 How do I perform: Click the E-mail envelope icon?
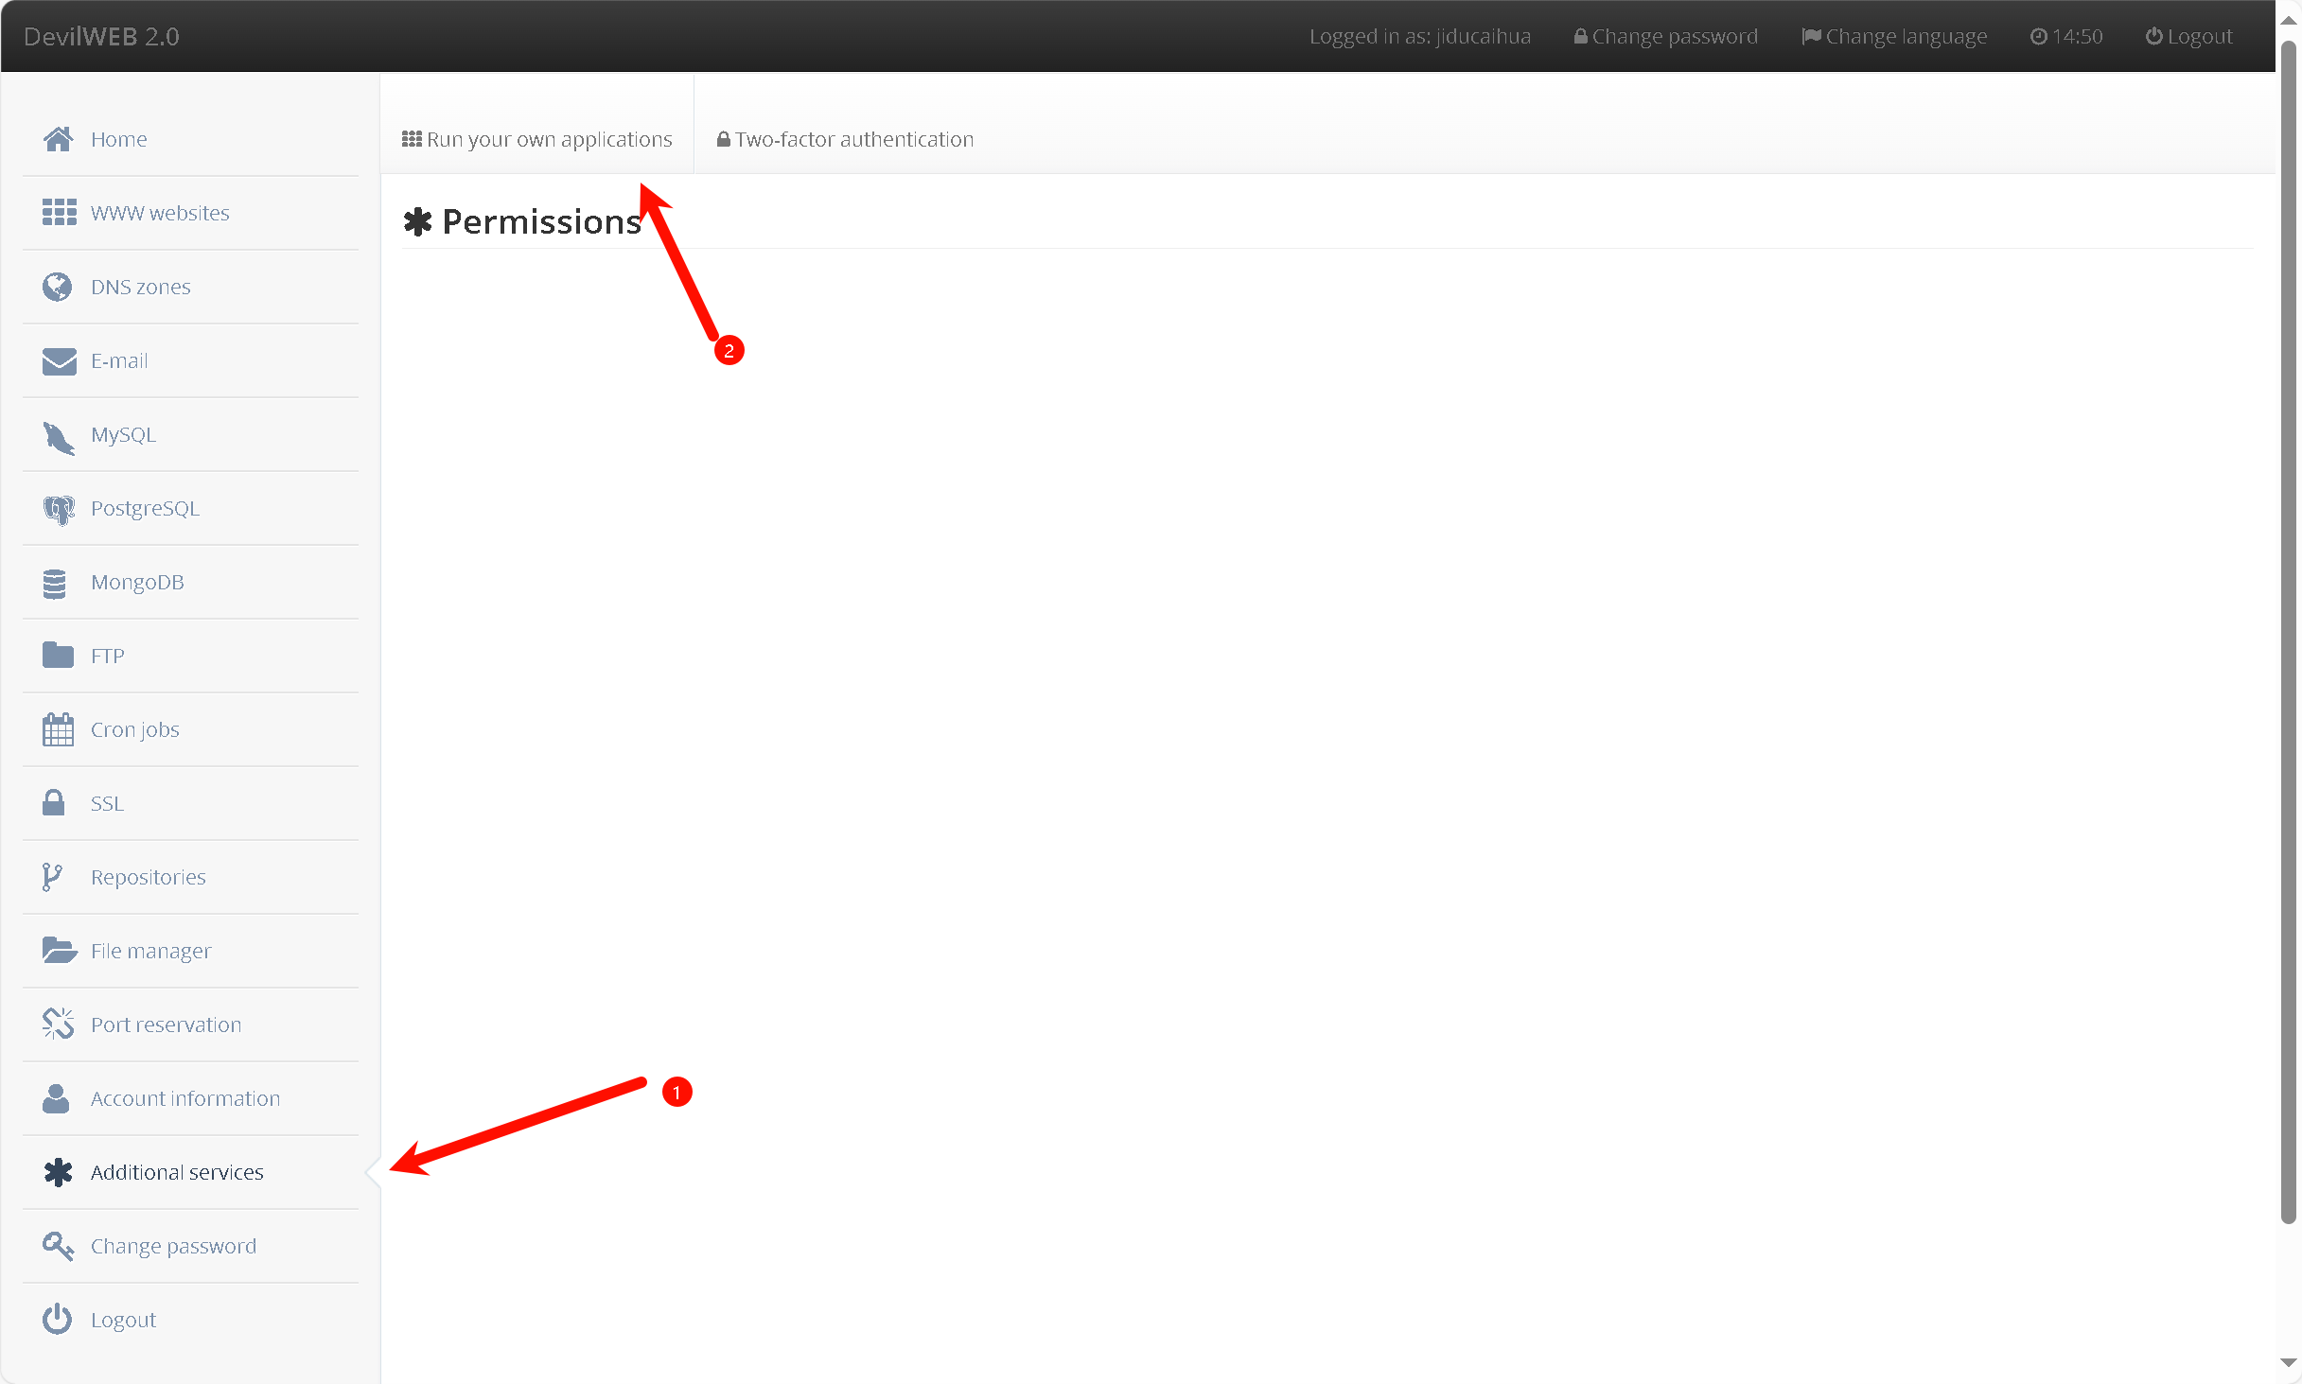(59, 360)
